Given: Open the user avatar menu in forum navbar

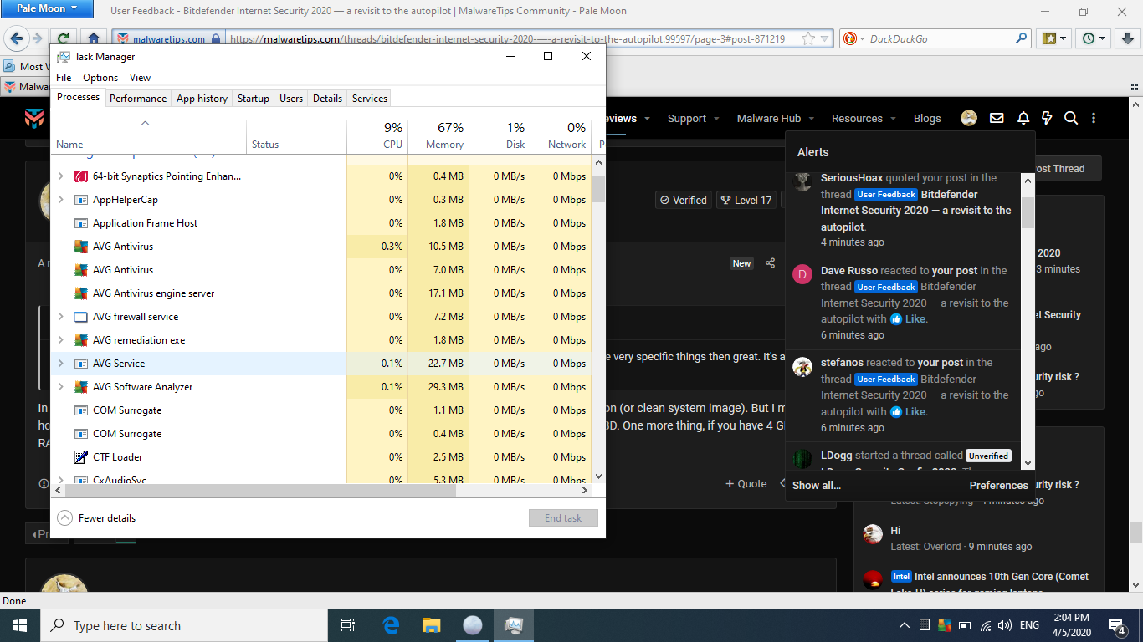Looking at the screenshot, I should [x=969, y=119].
